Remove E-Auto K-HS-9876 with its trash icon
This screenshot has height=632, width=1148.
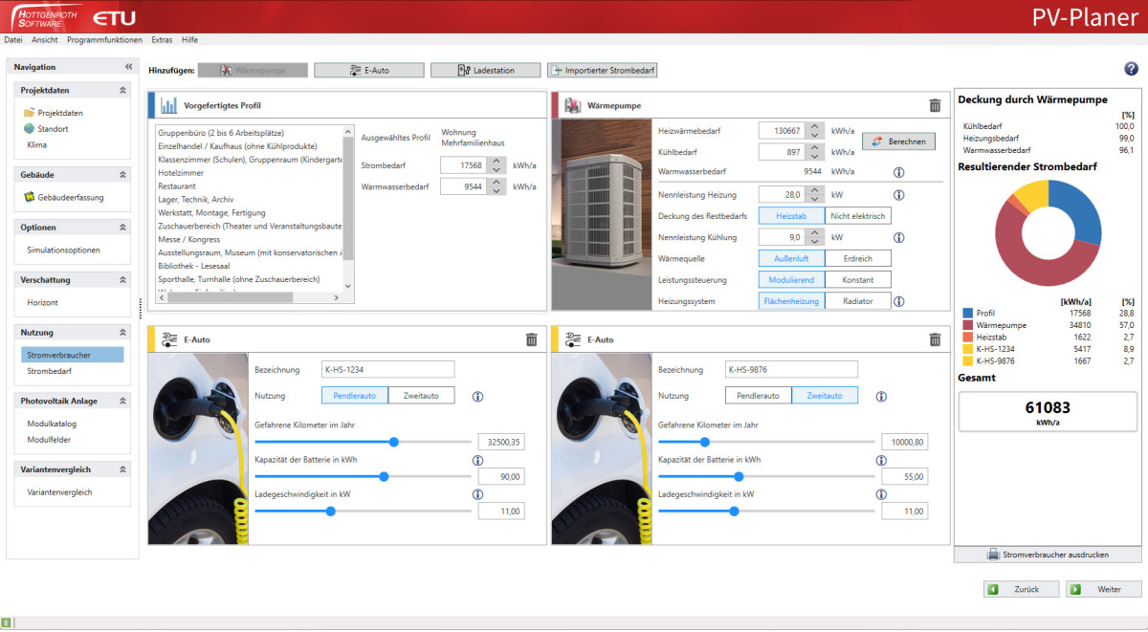[x=936, y=339]
